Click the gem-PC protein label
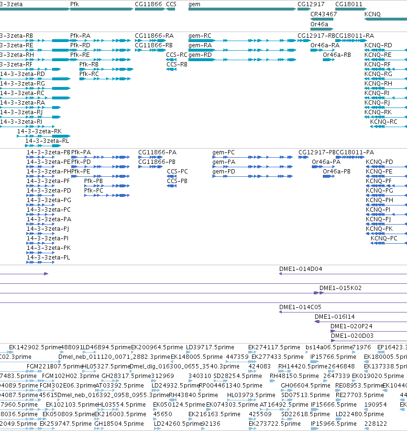 click(x=223, y=152)
